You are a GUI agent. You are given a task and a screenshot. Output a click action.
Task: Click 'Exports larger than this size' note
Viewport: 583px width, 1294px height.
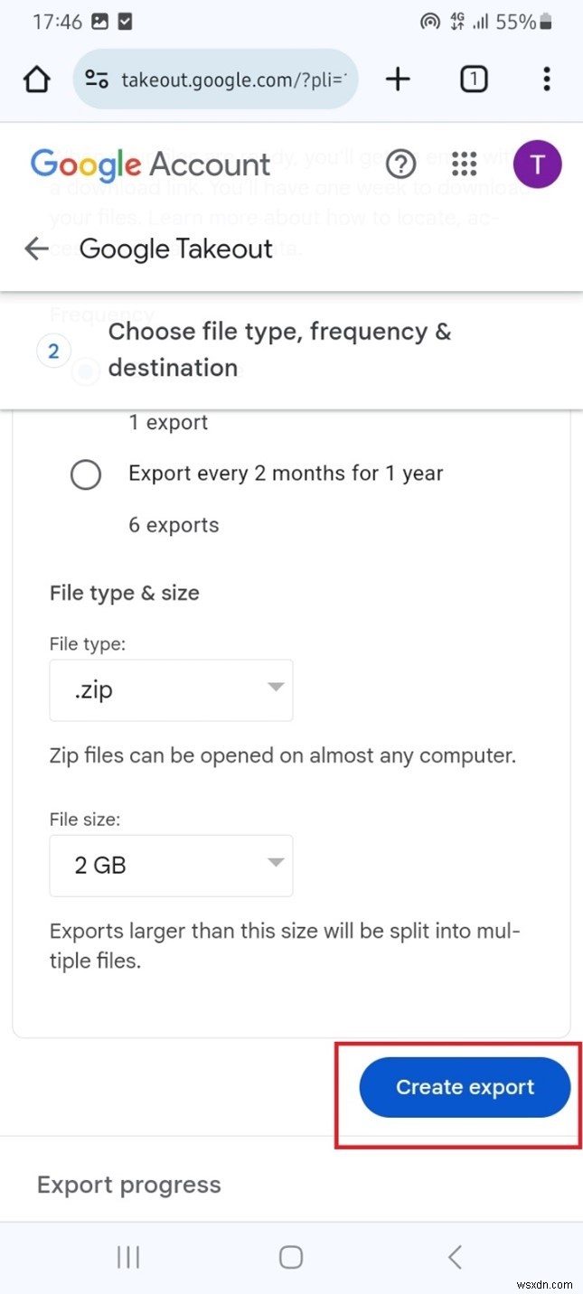pyautogui.click(x=285, y=945)
